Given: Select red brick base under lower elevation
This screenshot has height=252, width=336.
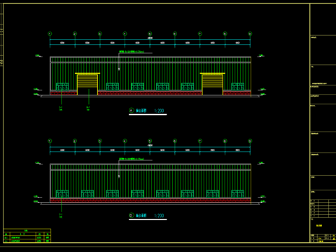Looking at the screenshot, I should point(150,200).
